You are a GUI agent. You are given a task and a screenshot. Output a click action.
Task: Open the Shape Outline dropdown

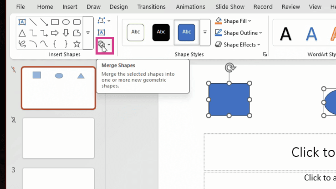coord(238,33)
